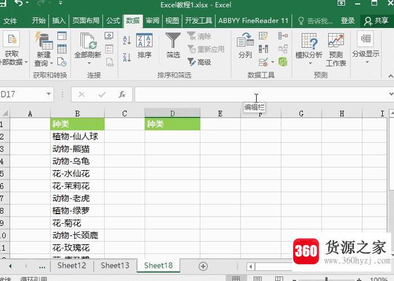Viewport: 394px width, 281px height.
Task: Open Forecast Sheet (预测工作表) icon
Action: pos(335,40)
